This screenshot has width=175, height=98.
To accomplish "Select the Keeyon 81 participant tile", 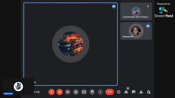I will pyautogui.click(x=136, y=31).
